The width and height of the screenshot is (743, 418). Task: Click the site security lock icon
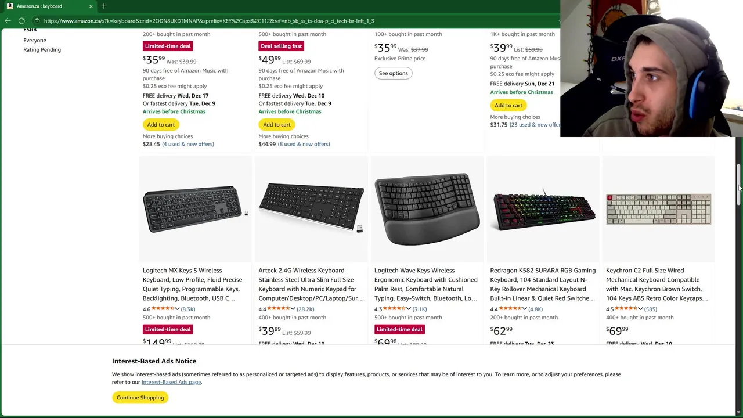point(37,21)
